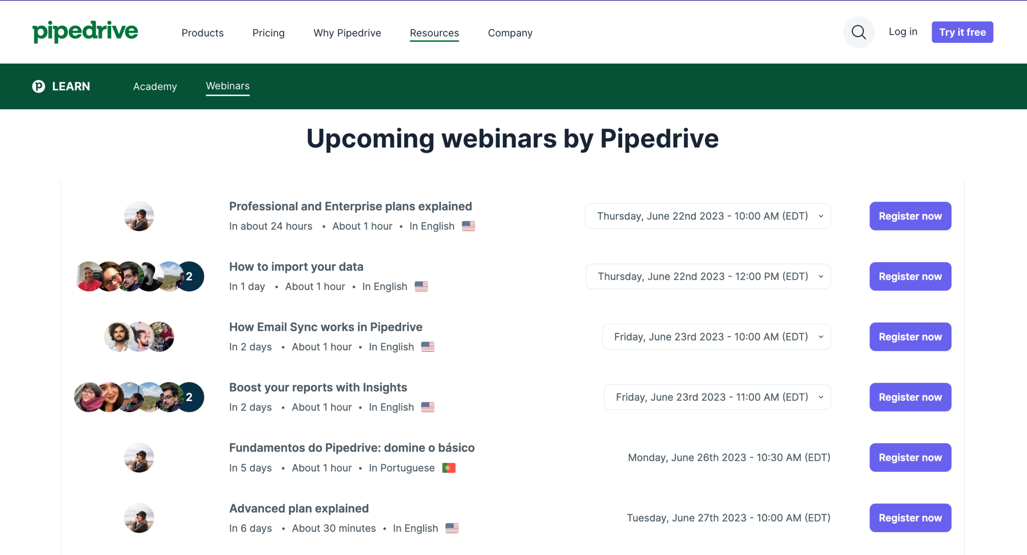Image resolution: width=1027 pixels, height=555 pixels.
Task: Select the Pricing menu item
Action: click(268, 32)
